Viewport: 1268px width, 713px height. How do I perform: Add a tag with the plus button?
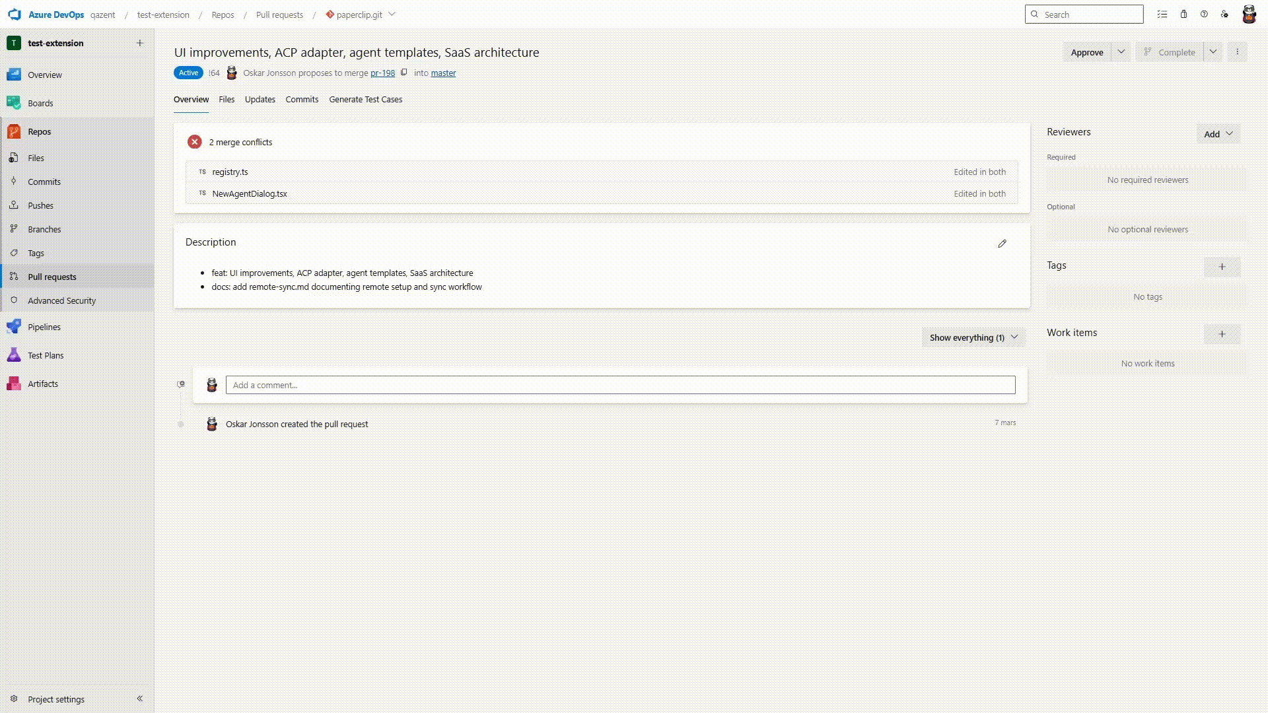(x=1221, y=267)
